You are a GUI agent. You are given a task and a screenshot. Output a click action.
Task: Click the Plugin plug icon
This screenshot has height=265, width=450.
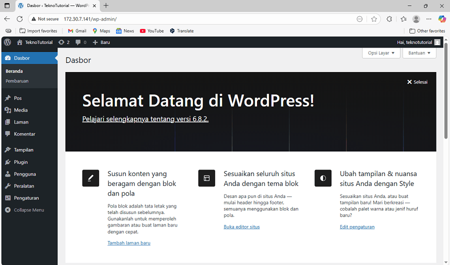tap(7, 162)
